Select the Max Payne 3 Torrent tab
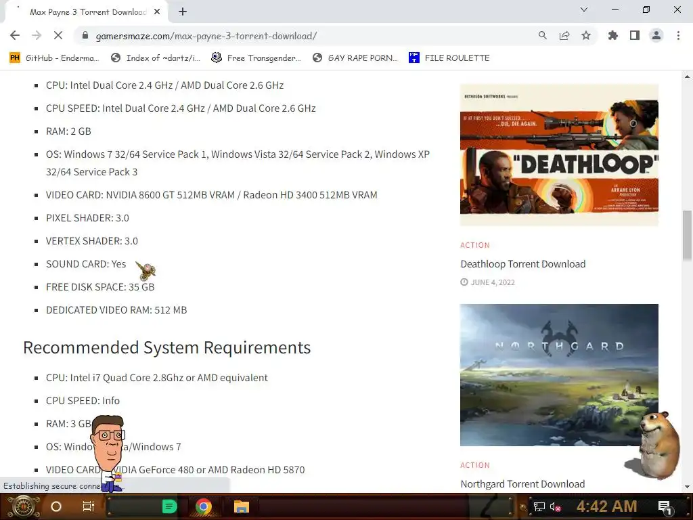Viewport: 693px width, 520px height. 87,12
